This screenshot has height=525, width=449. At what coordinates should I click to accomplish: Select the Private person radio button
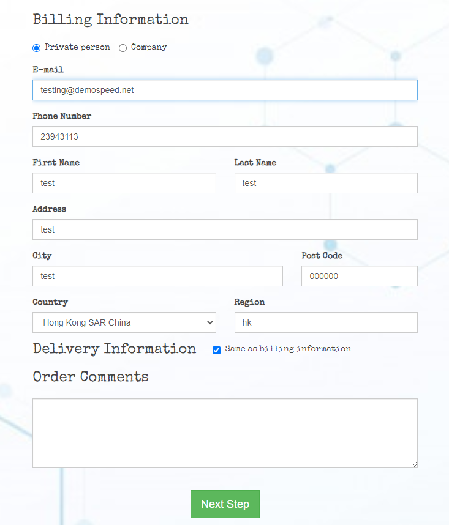[x=37, y=48]
